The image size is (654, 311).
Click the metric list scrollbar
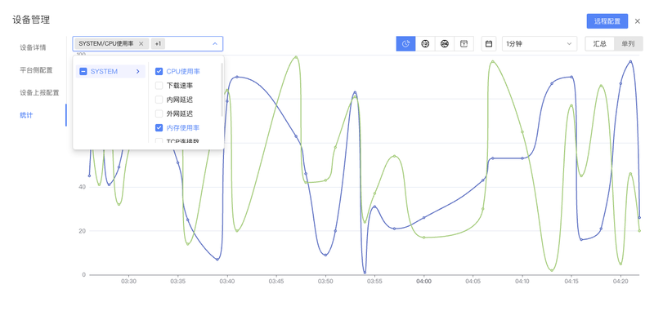tap(222, 90)
